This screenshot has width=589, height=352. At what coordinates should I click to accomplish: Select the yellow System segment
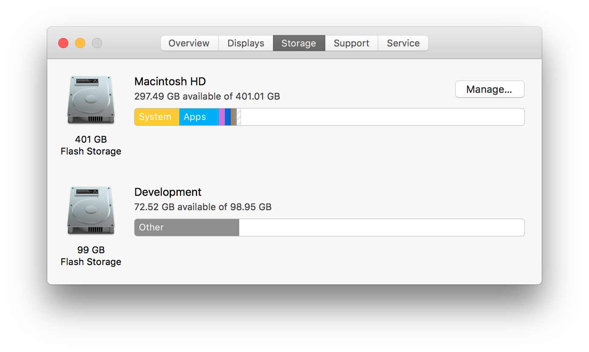(x=156, y=117)
